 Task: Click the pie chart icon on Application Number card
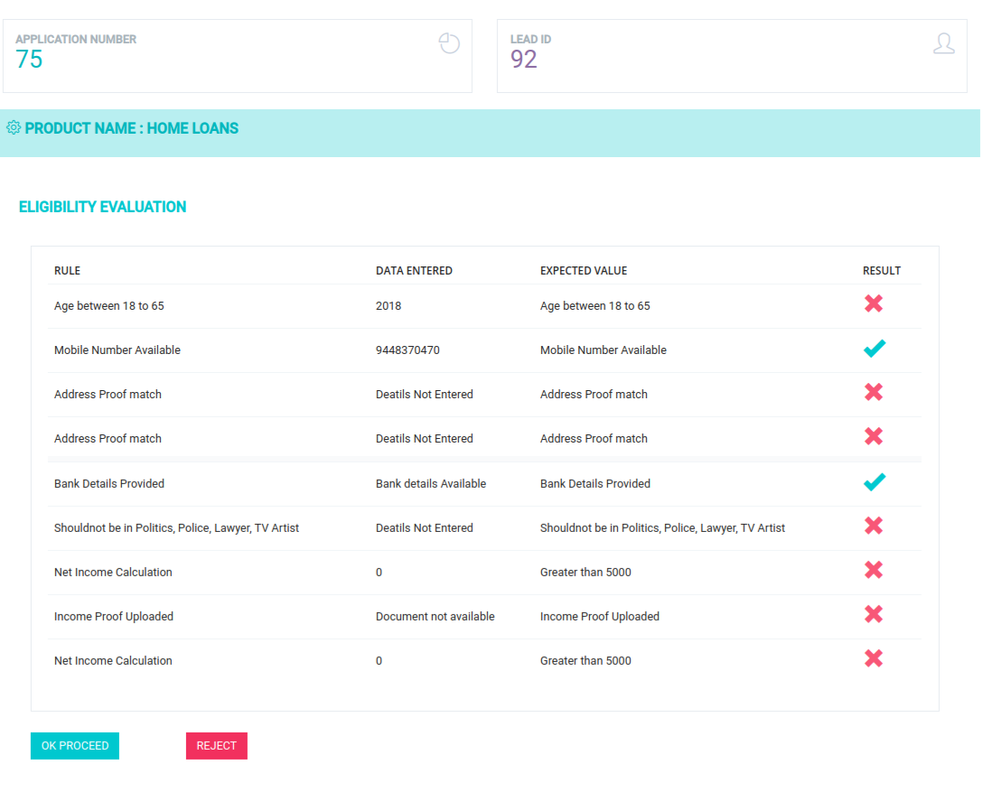click(x=449, y=42)
